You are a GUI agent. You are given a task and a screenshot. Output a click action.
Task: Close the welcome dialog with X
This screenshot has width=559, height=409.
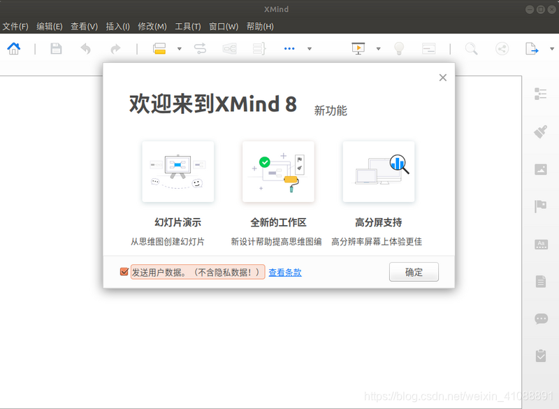pyautogui.click(x=443, y=78)
